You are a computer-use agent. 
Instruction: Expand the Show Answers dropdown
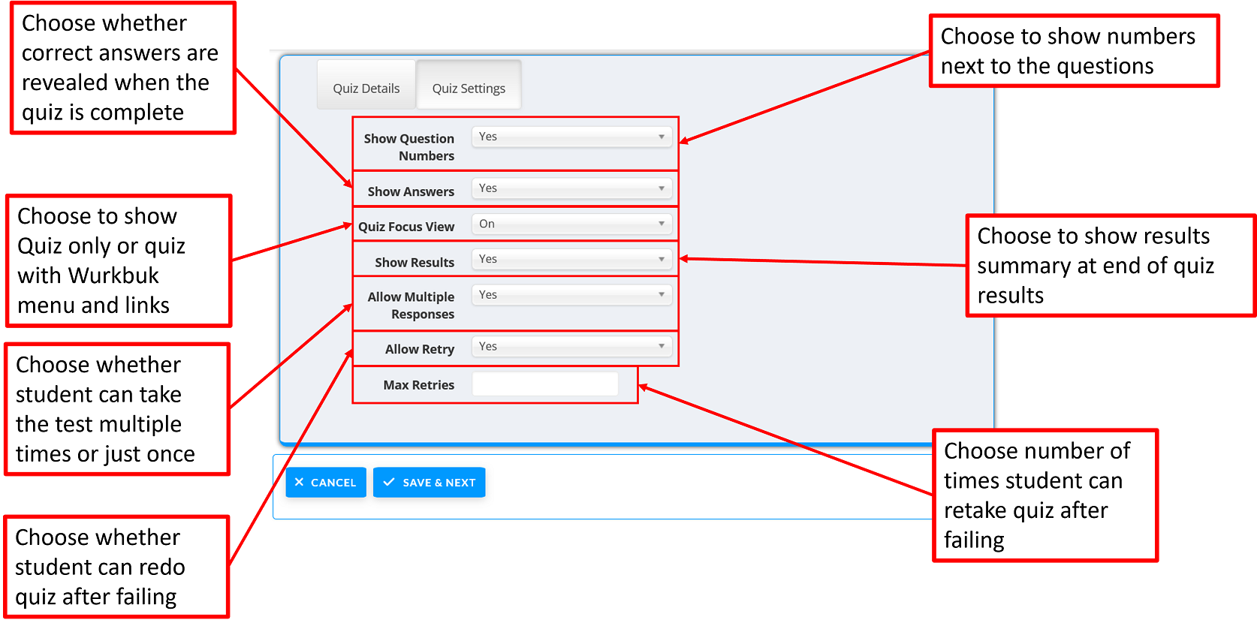tap(571, 188)
